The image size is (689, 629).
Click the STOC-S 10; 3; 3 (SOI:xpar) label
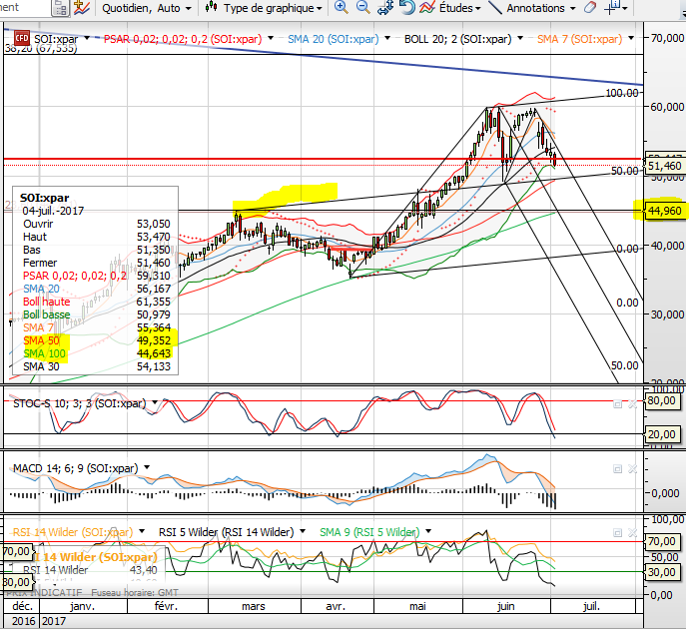point(79,403)
